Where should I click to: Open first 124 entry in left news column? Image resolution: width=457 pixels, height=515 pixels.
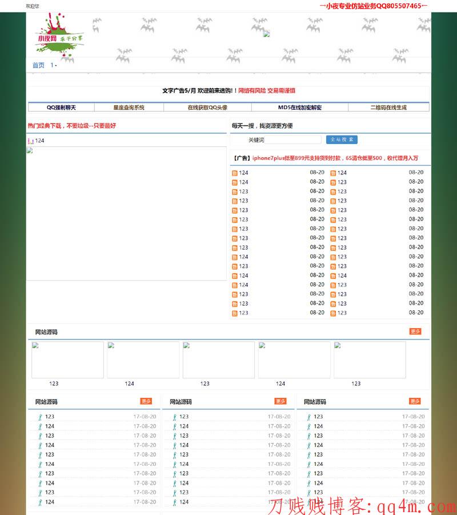point(243,173)
